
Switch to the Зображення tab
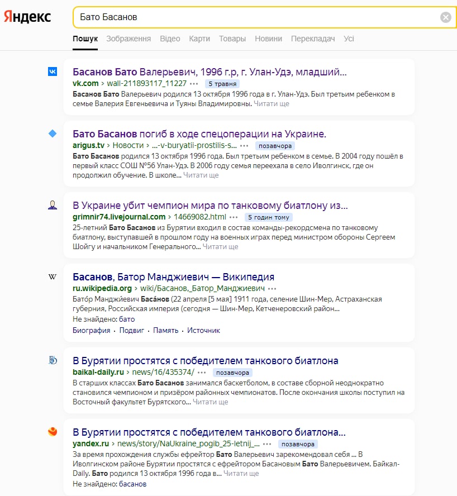tap(128, 39)
